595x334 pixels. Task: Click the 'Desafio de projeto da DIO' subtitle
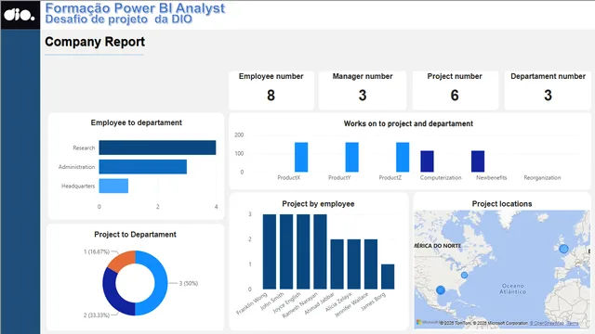[x=119, y=19]
